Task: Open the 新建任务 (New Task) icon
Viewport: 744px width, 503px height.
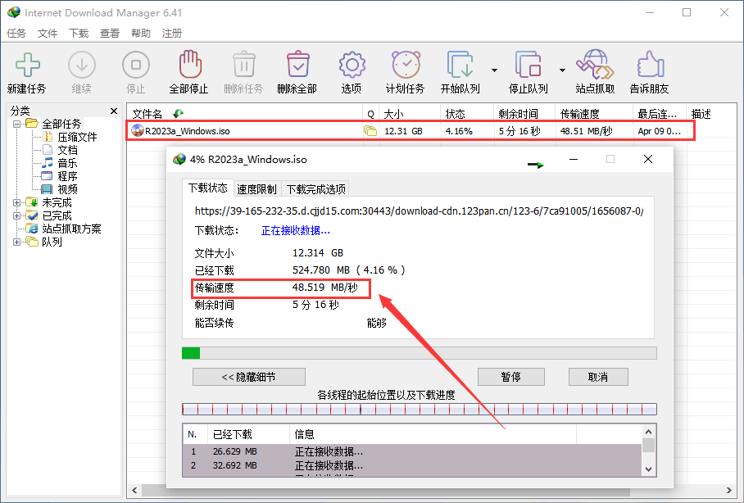Action: [x=27, y=70]
